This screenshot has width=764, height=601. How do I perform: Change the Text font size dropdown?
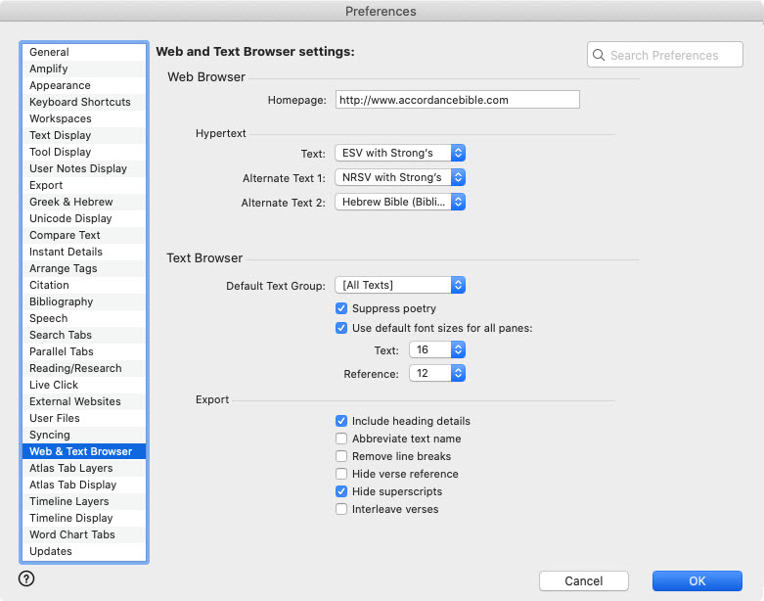click(436, 350)
